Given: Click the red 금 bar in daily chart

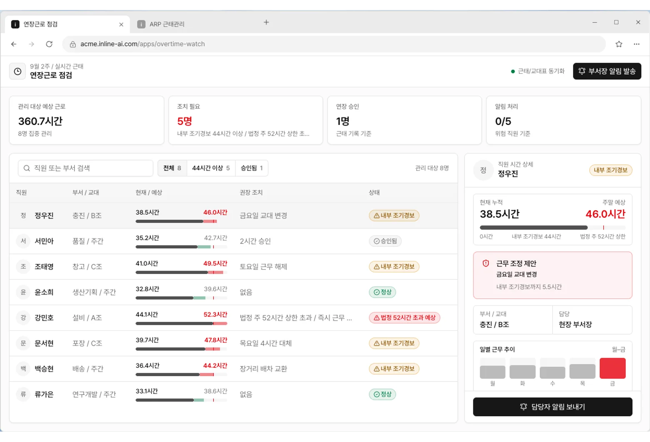Looking at the screenshot, I should (612, 368).
